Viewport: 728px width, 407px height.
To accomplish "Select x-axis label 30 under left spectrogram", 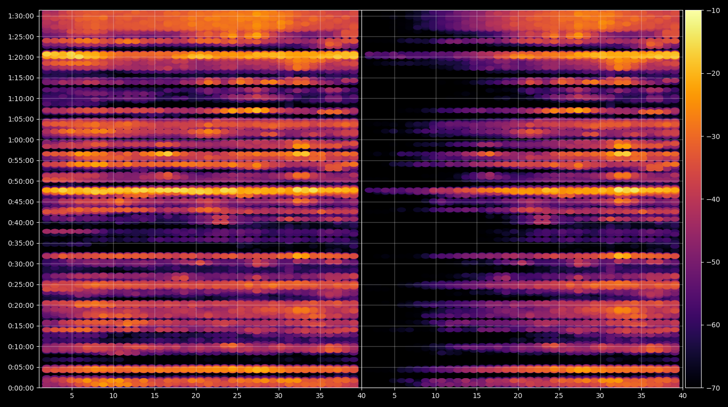I will 278,396.
